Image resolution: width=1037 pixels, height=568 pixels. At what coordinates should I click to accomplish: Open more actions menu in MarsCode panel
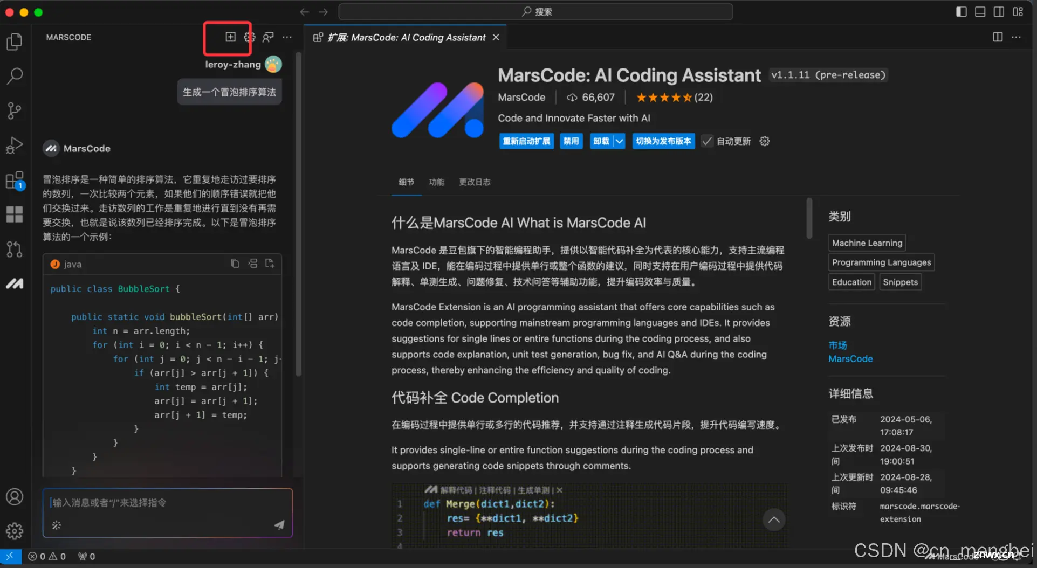pyautogui.click(x=287, y=37)
